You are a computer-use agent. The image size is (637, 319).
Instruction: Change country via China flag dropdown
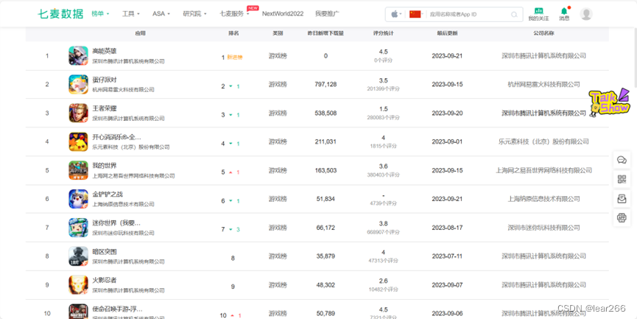click(x=416, y=14)
